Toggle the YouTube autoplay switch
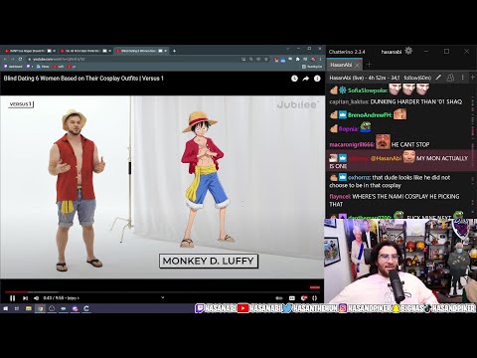The height and width of the screenshot is (358, 477). (x=279, y=298)
